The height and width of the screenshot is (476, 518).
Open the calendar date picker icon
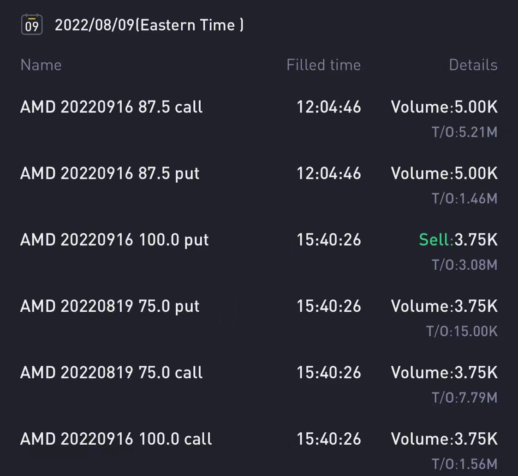[x=32, y=24]
